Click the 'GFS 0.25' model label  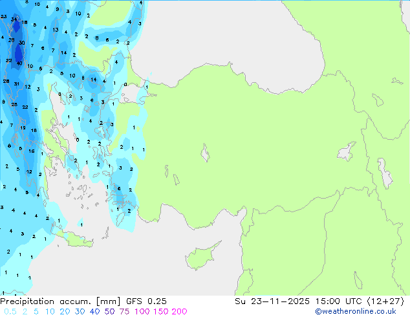(146, 301)
